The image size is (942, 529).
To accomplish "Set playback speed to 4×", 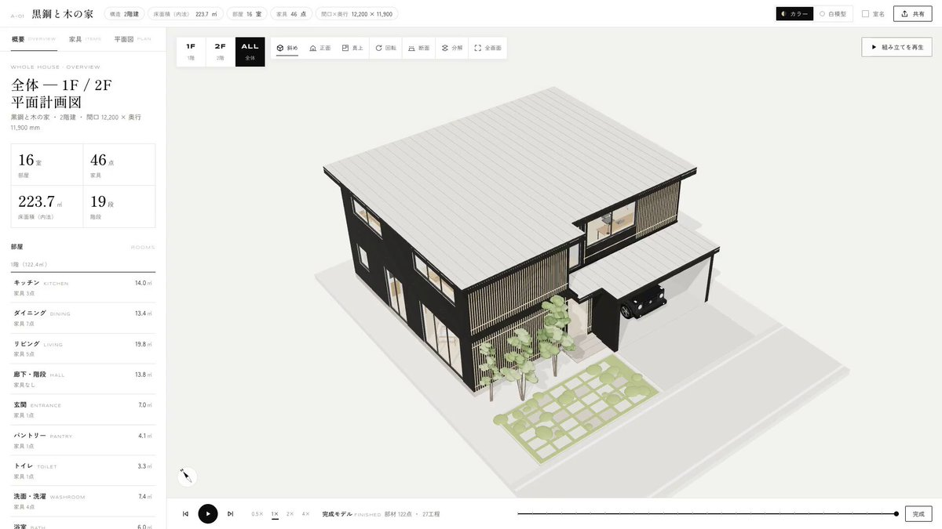I will 305,514.
